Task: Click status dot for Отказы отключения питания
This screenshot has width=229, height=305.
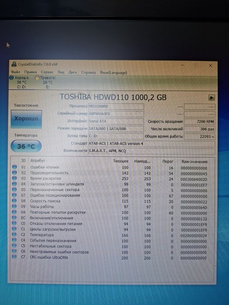Action: (x=14, y=223)
